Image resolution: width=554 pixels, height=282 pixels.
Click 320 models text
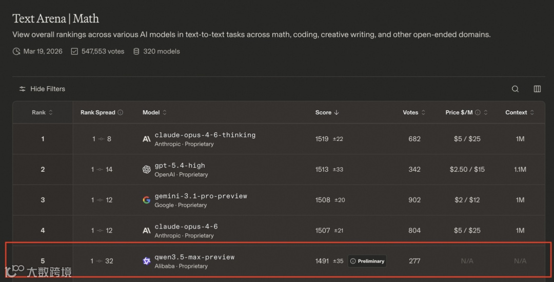tap(162, 52)
